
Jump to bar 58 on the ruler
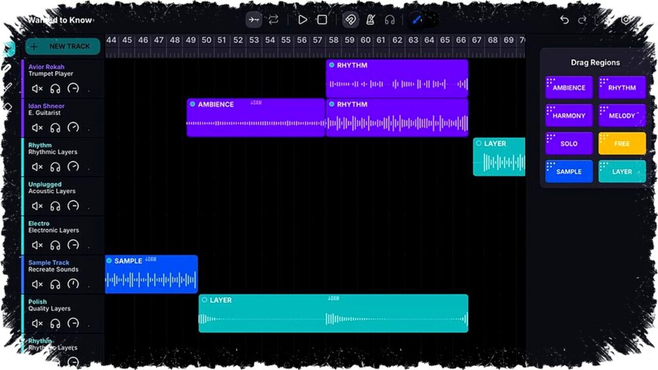333,40
